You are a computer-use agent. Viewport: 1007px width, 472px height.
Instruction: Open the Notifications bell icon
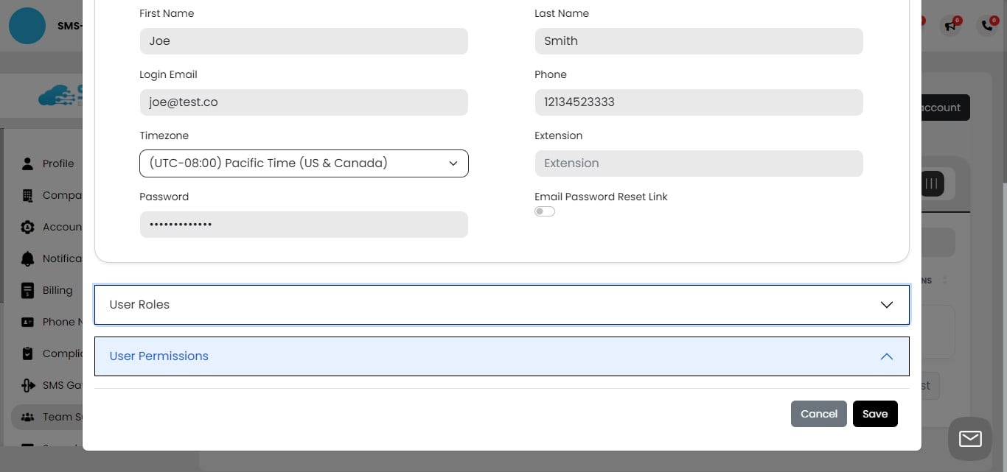[27, 258]
